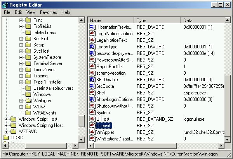The width and height of the screenshot is (233, 159).
Task: Expand the SeCEdit key
Action: (21, 39)
